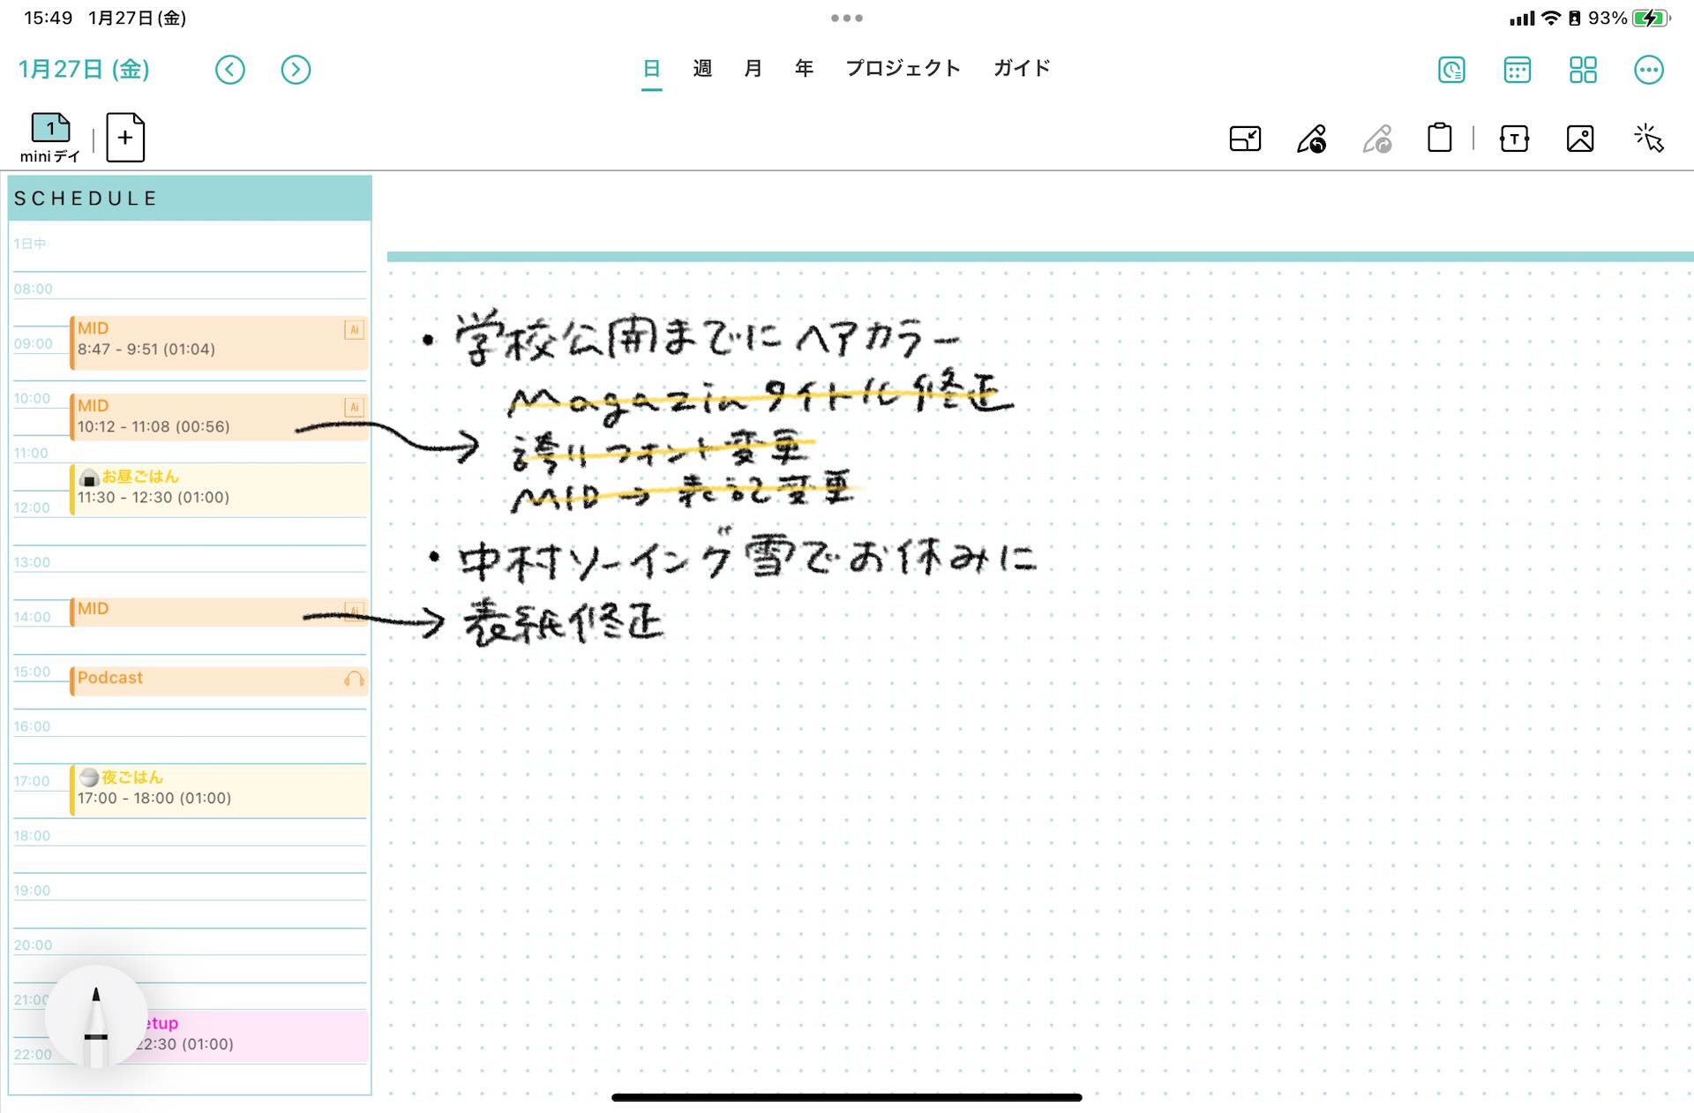The image size is (1694, 1113).
Task: Select the lasso selection cursor tool
Action: tap(1649, 138)
